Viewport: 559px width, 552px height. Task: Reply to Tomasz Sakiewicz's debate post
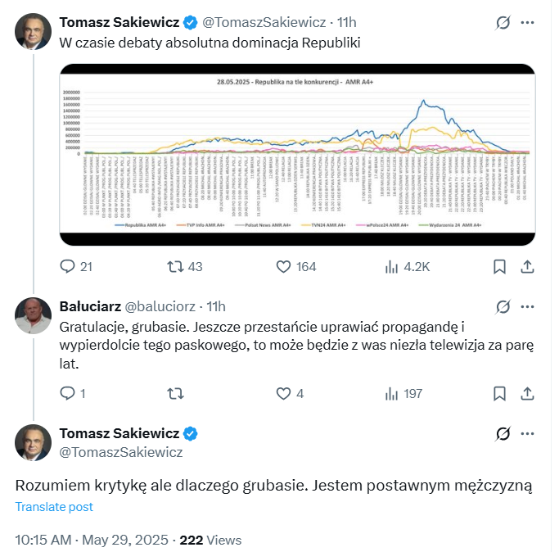pos(69,266)
